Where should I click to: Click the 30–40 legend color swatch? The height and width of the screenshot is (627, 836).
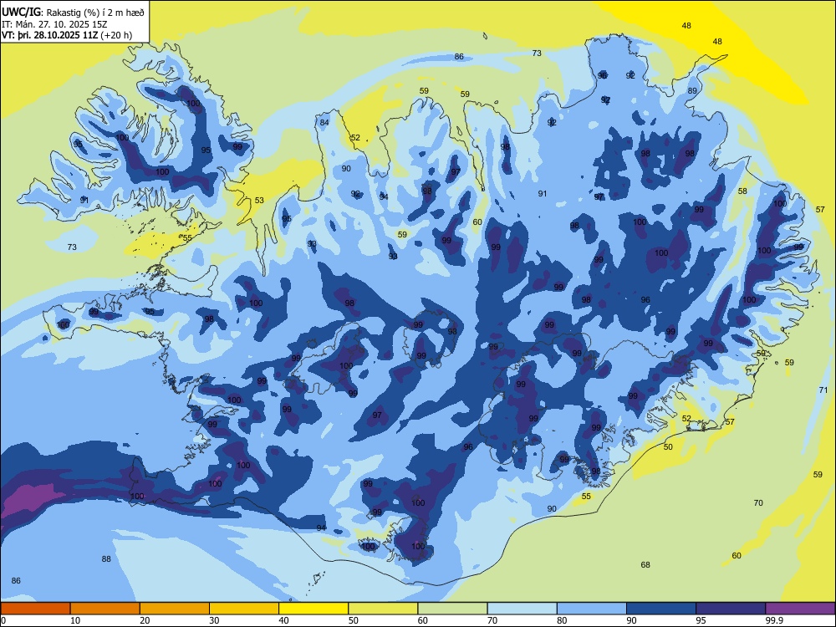[x=244, y=609]
